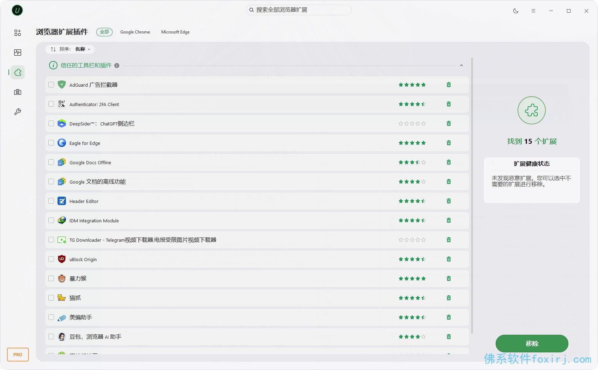Viewport: 598px width, 370px height.
Task: Click the IDM Integration Module app icon
Action: coord(62,220)
